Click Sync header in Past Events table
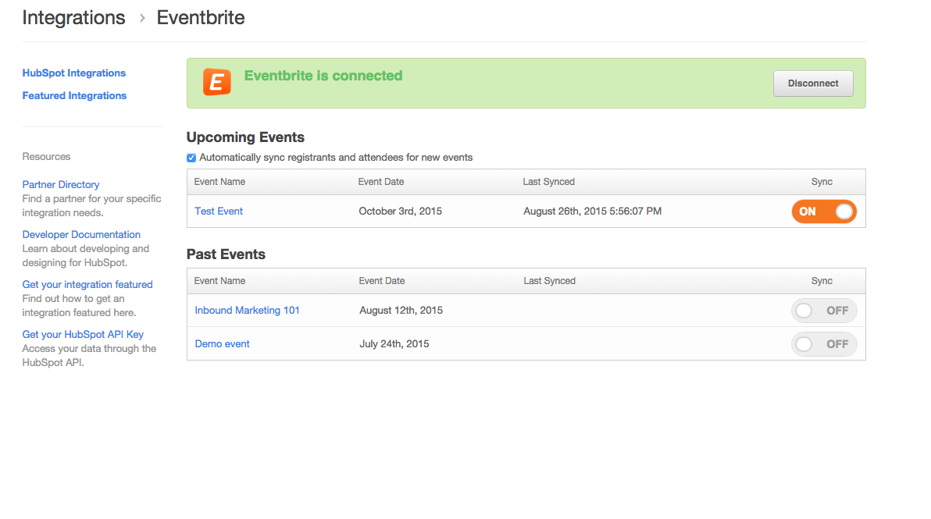Image resolution: width=931 pixels, height=519 pixels. coord(822,280)
